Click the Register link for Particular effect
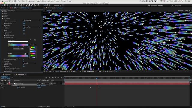 click(43, 85)
